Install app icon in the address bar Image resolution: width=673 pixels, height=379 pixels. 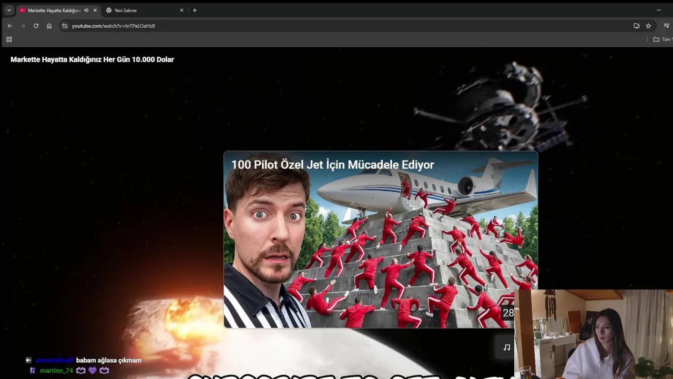637,26
